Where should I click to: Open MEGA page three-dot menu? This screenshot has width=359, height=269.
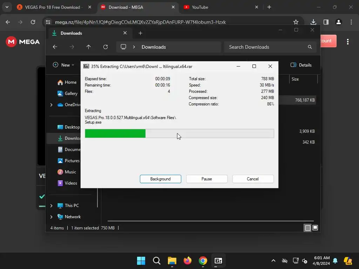(348, 42)
